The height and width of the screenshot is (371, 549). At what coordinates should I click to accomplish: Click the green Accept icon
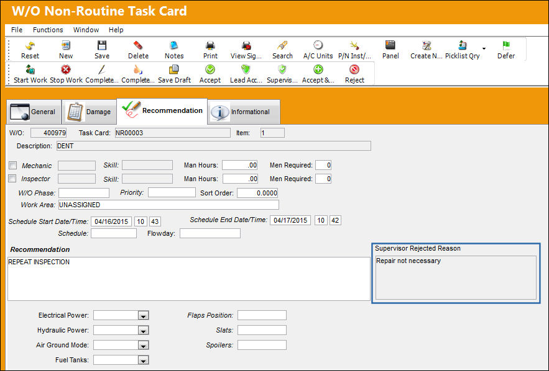pos(210,69)
